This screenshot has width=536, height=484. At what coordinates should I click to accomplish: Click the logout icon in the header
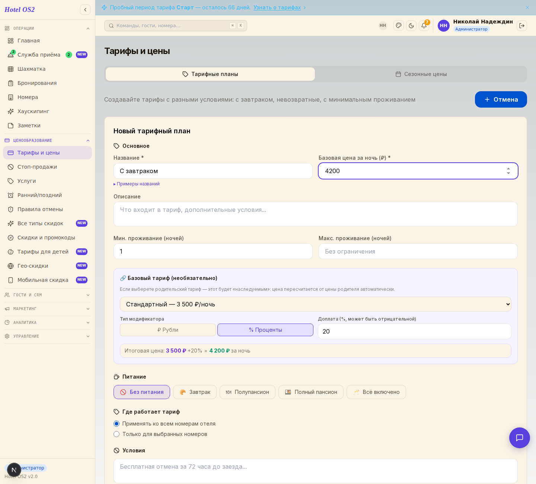(522, 26)
